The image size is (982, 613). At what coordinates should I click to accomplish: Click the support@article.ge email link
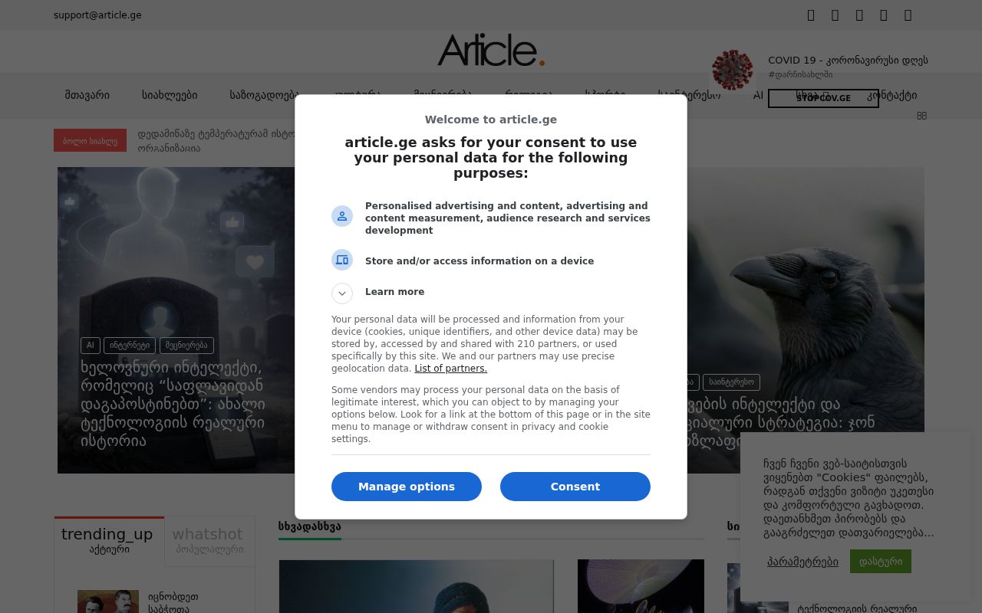coord(97,15)
